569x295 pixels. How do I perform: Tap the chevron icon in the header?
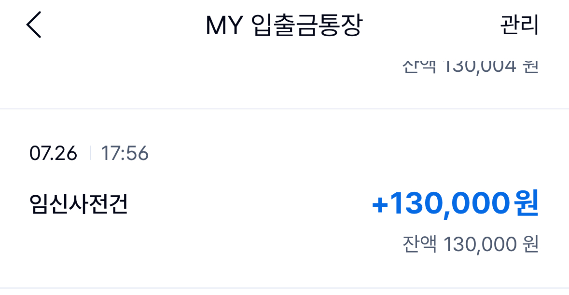[x=34, y=25]
